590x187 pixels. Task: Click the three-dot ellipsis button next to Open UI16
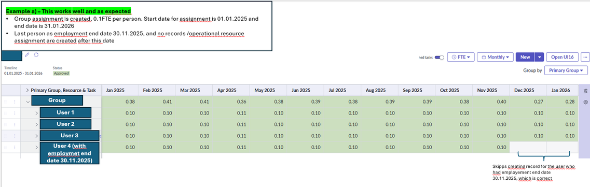click(x=584, y=57)
